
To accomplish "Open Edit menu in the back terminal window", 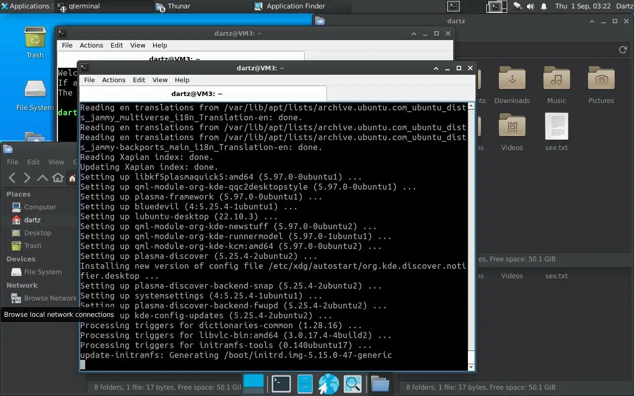I will [116, 45].
